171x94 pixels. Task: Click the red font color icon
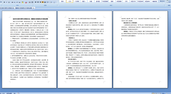tap(26, 2)
